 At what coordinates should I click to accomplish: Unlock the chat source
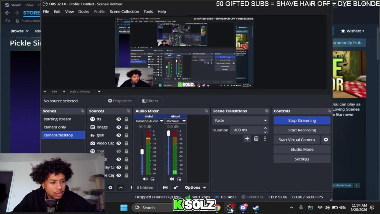(126, 151)
